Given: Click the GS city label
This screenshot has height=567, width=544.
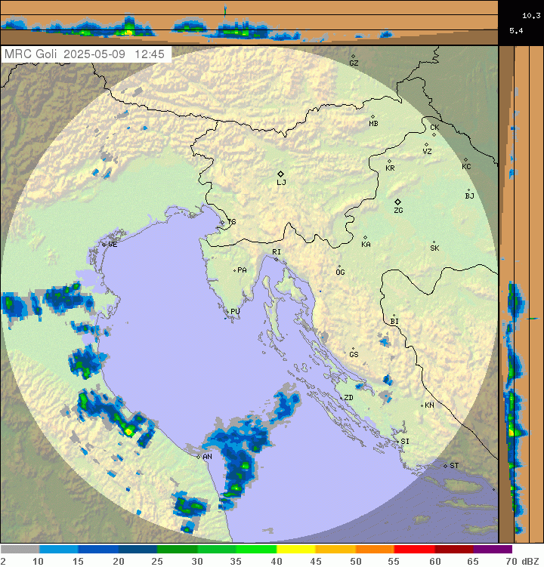Looking at the screenshot, I should 354,355.
